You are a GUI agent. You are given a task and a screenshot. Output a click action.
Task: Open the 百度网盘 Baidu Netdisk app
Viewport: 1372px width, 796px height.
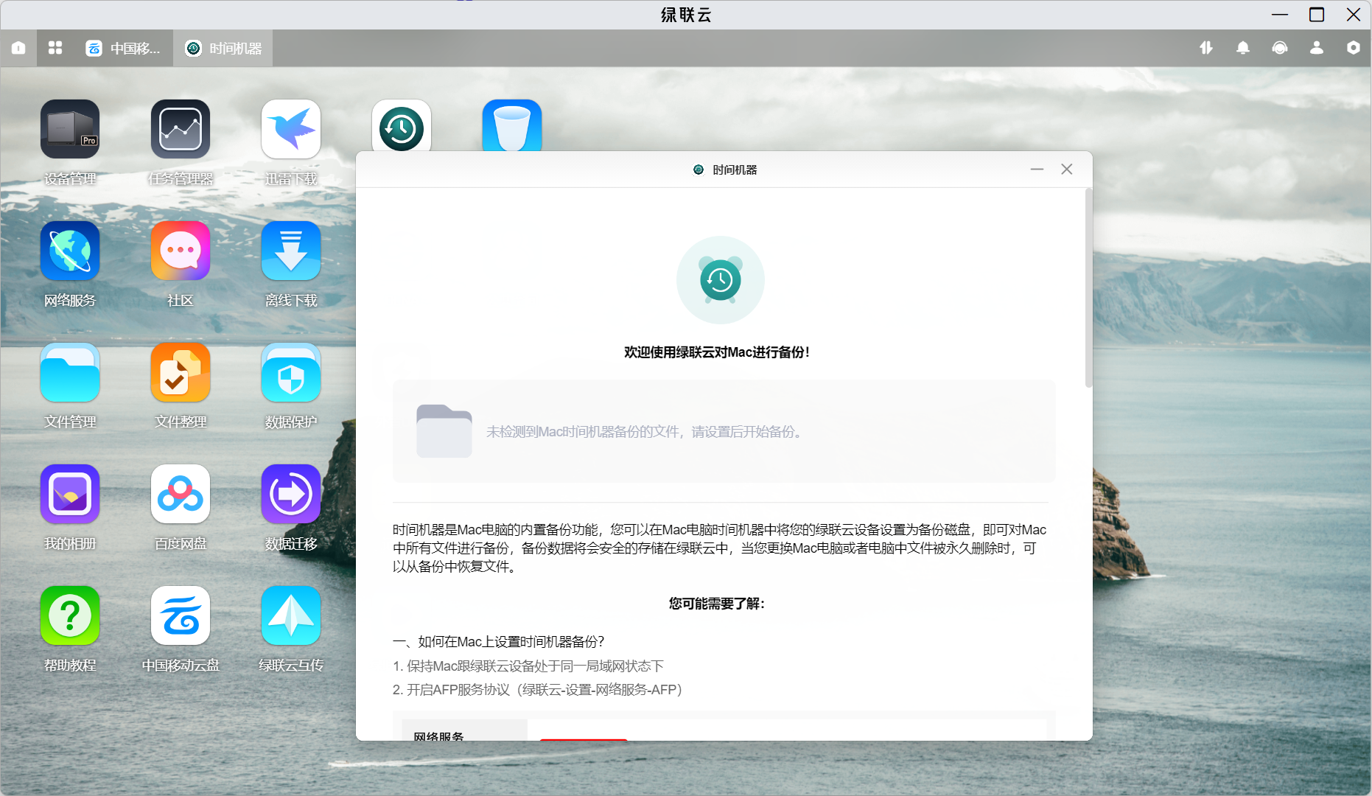181,495
